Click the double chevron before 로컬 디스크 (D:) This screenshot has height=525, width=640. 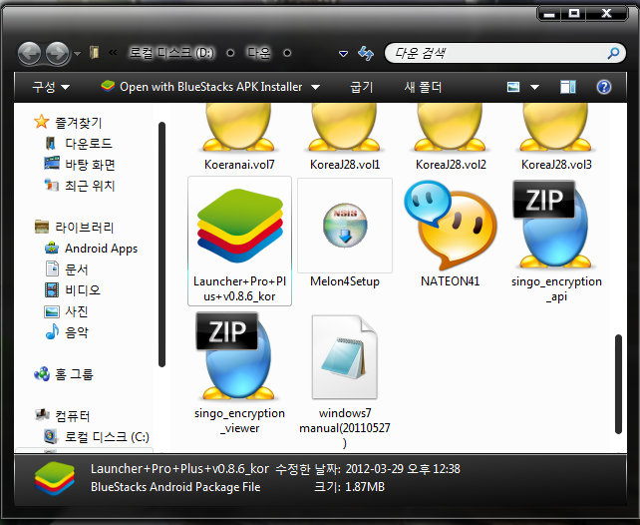click(x=113, y=52)
